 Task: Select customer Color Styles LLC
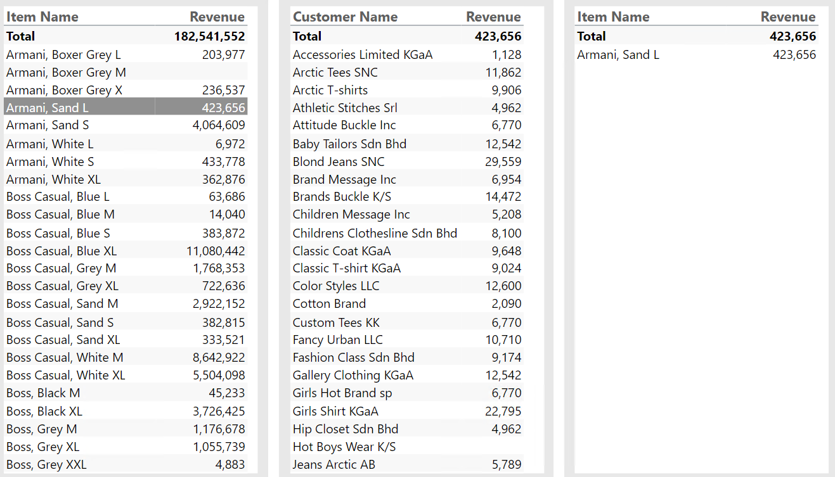336,286
